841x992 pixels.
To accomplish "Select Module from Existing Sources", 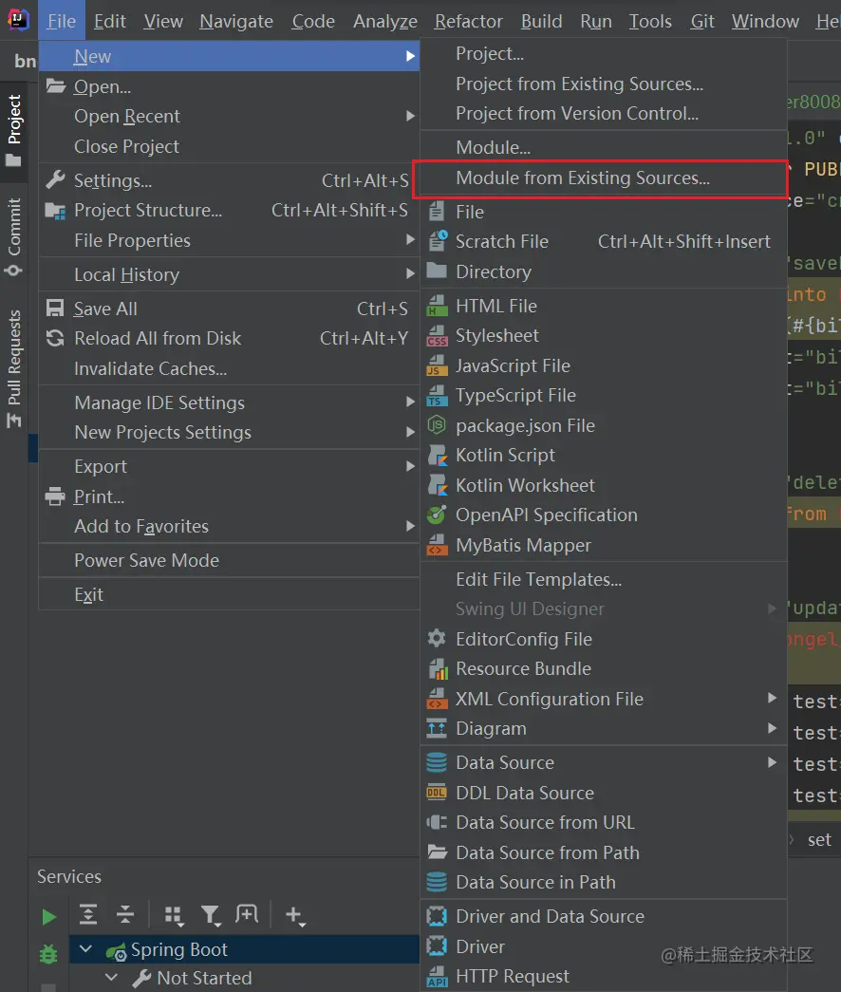I will pyautogui.click(x=582, y=178).
